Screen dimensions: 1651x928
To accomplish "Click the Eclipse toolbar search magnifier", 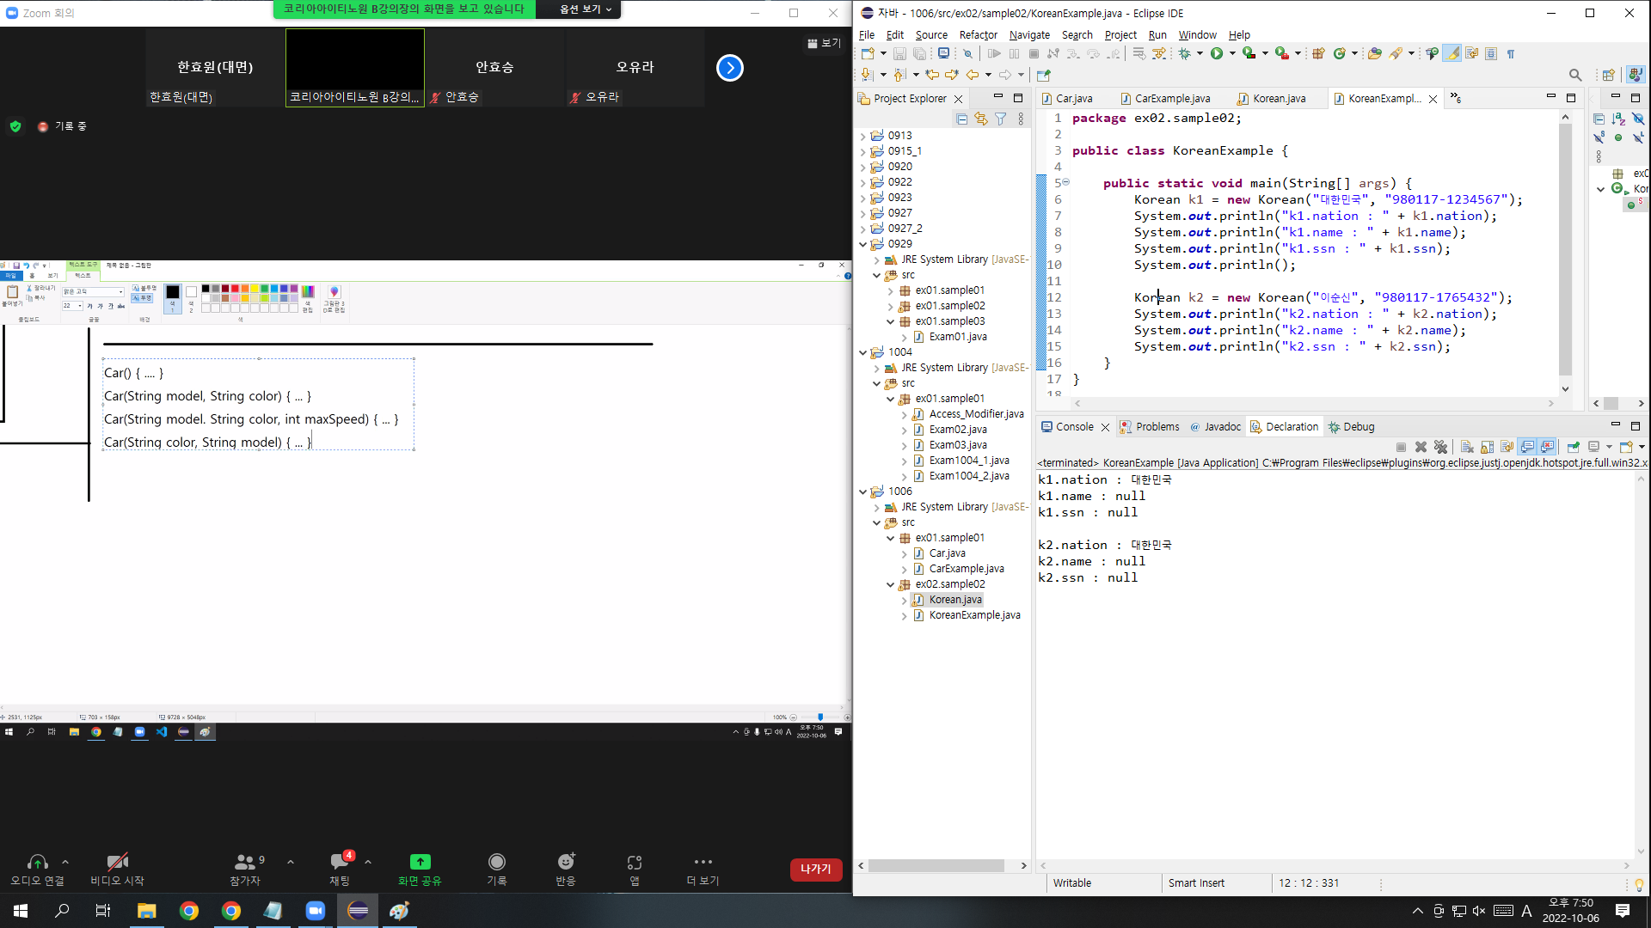I will (1574, 76).
